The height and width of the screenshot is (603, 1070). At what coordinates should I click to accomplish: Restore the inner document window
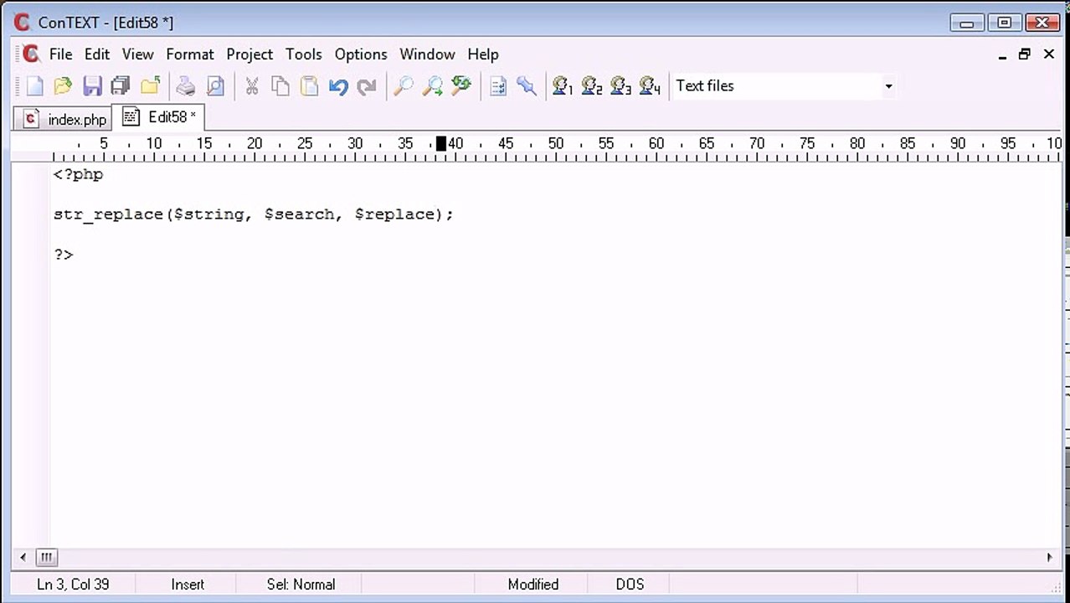1024,54
